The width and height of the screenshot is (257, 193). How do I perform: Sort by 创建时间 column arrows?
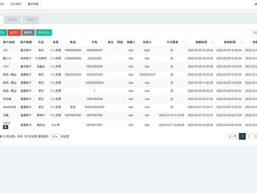213,42
